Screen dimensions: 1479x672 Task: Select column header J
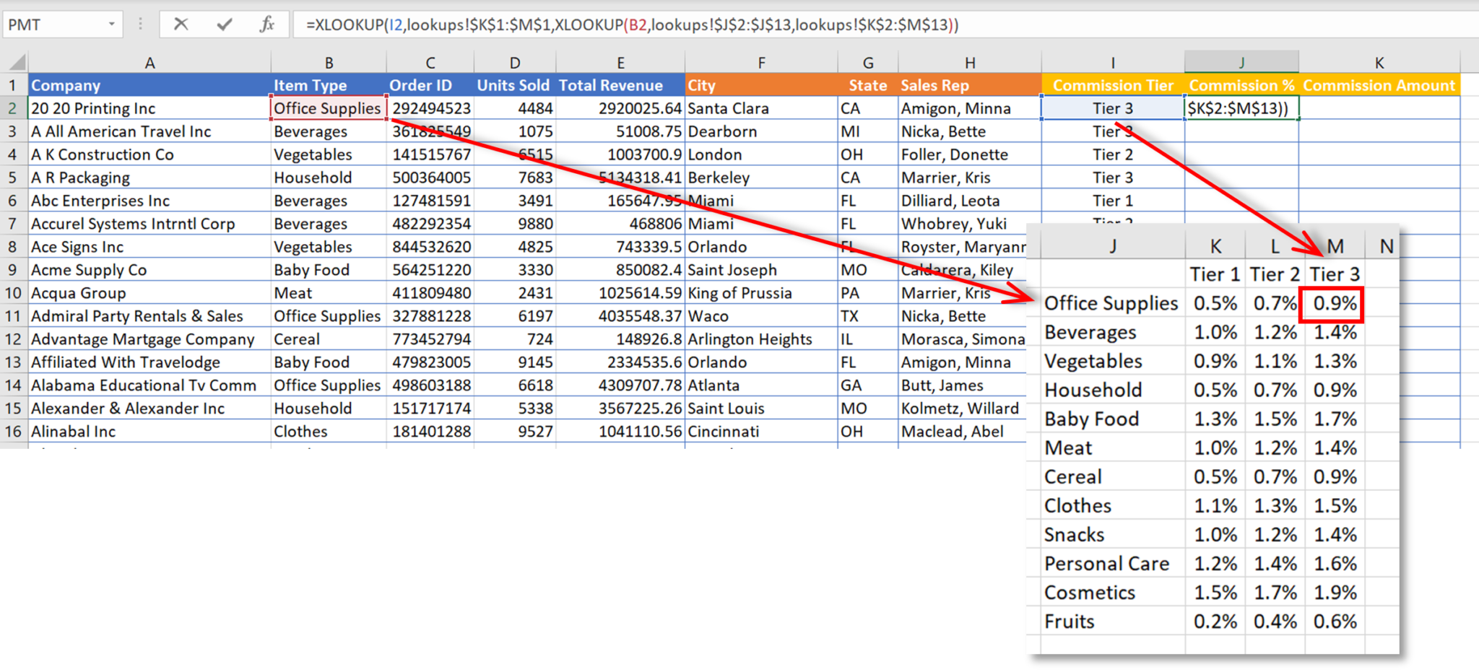tap(1241, 62)
